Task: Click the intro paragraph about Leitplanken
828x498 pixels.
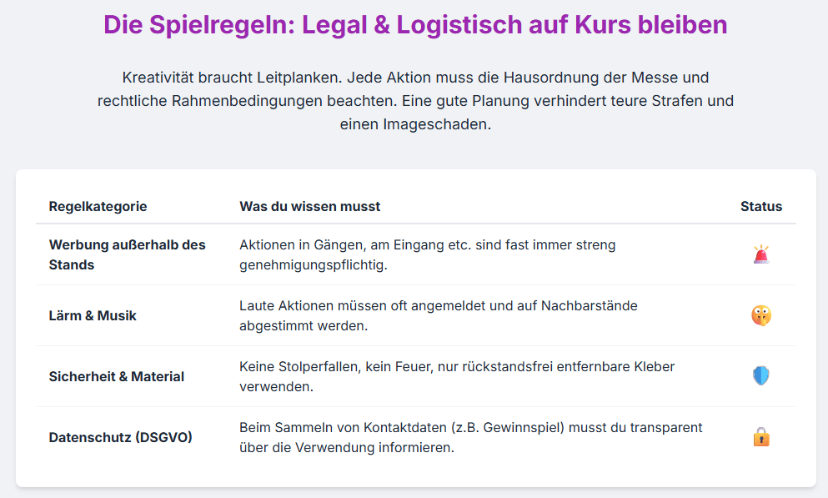Action: [x=414, y=101]
